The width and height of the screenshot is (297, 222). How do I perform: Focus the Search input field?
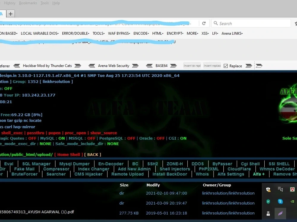pyautogui.click(x=251, y=23)
